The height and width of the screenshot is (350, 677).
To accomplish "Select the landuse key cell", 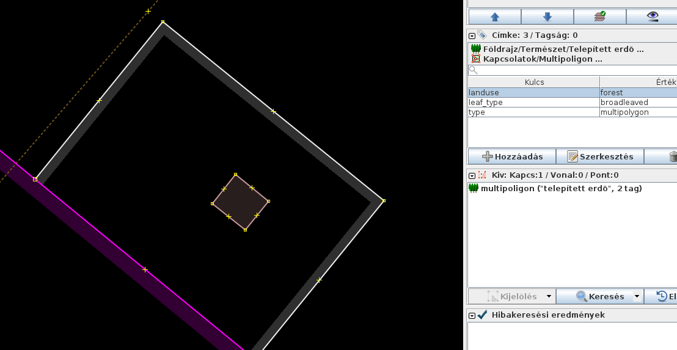I will [534, 92].
